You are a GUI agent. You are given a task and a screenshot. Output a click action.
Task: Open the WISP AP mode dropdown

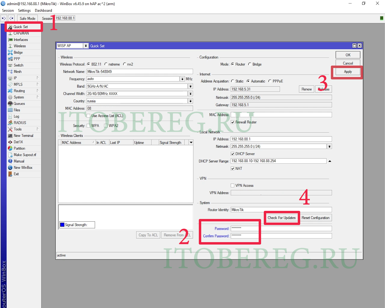click(86, 46)
